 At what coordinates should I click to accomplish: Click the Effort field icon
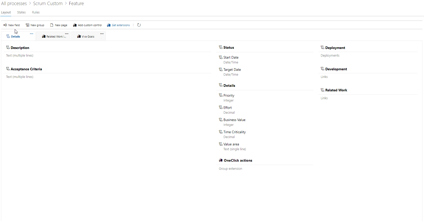(221, 107)
